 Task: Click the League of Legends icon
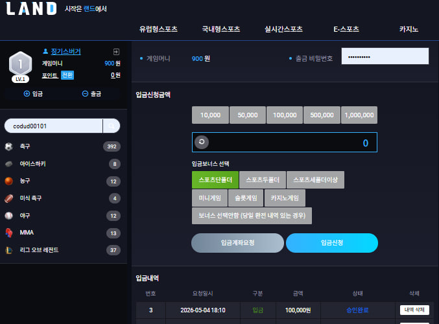pos(9,250)
